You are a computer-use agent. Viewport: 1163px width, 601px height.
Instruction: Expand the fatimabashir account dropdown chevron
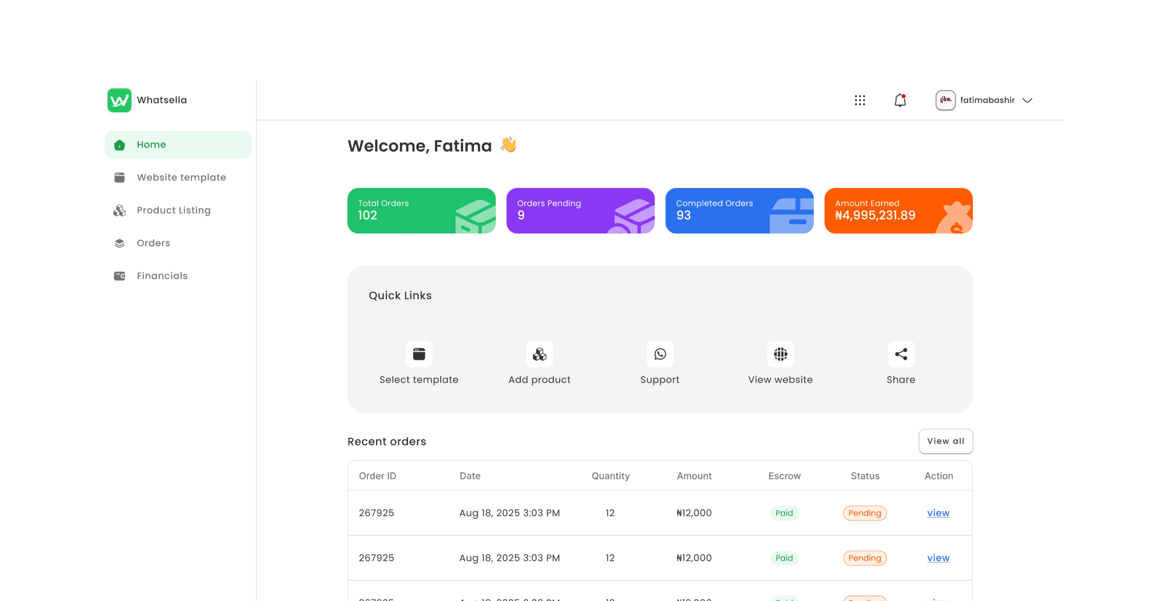1027,100
